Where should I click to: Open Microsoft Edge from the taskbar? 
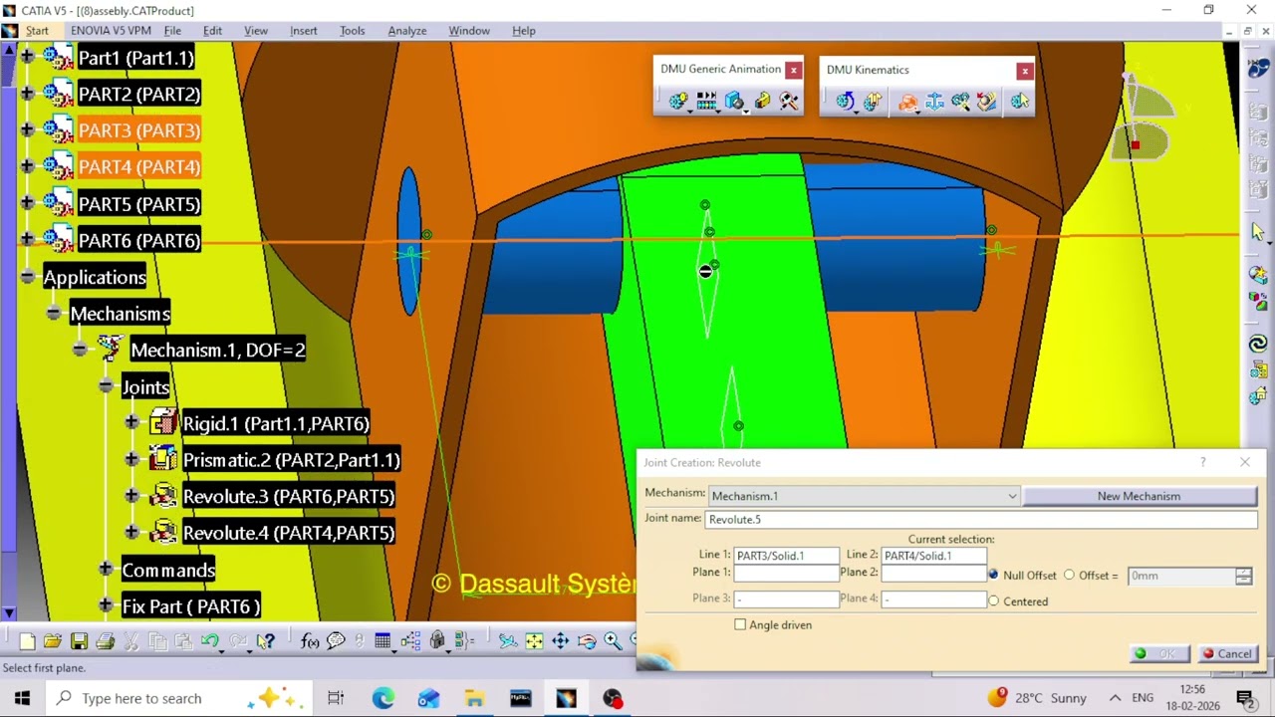(x=382, y=698)
